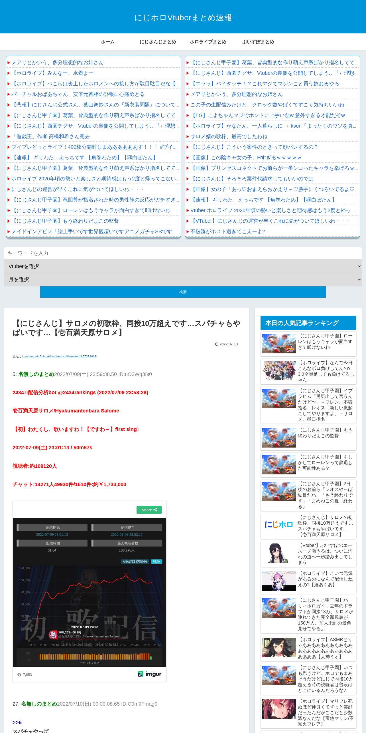Open the ホーム menu item
This screenshot has height=733, width=366.
(x=108, y=42)
